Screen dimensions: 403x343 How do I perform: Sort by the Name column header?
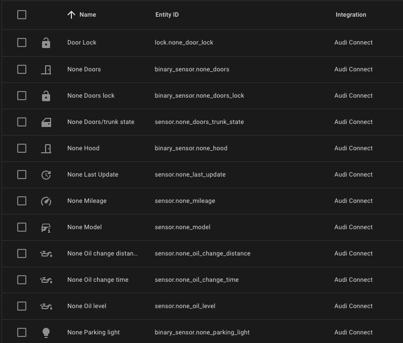pyautogui.click(x=88, y=15)
